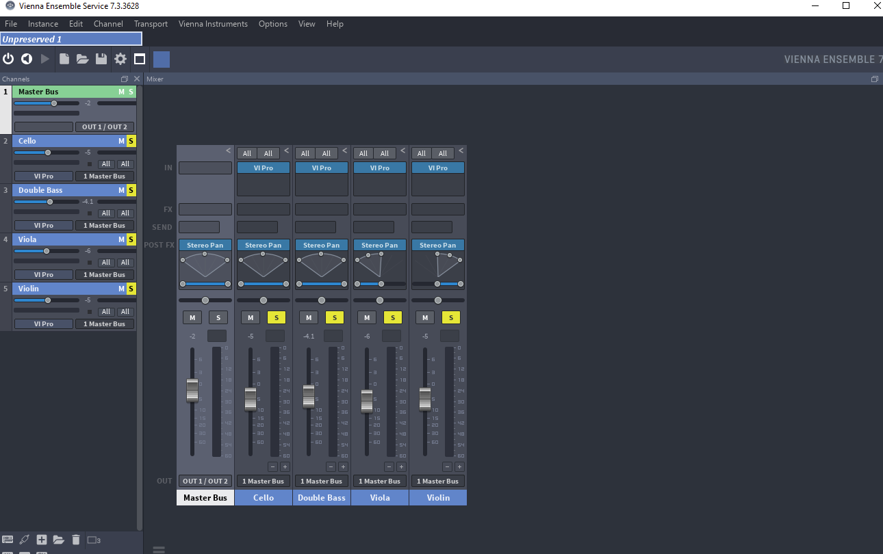The image size is (883, 554).
Task: Collapse Master Bus strip with arrow
Action: click(229, 150)
